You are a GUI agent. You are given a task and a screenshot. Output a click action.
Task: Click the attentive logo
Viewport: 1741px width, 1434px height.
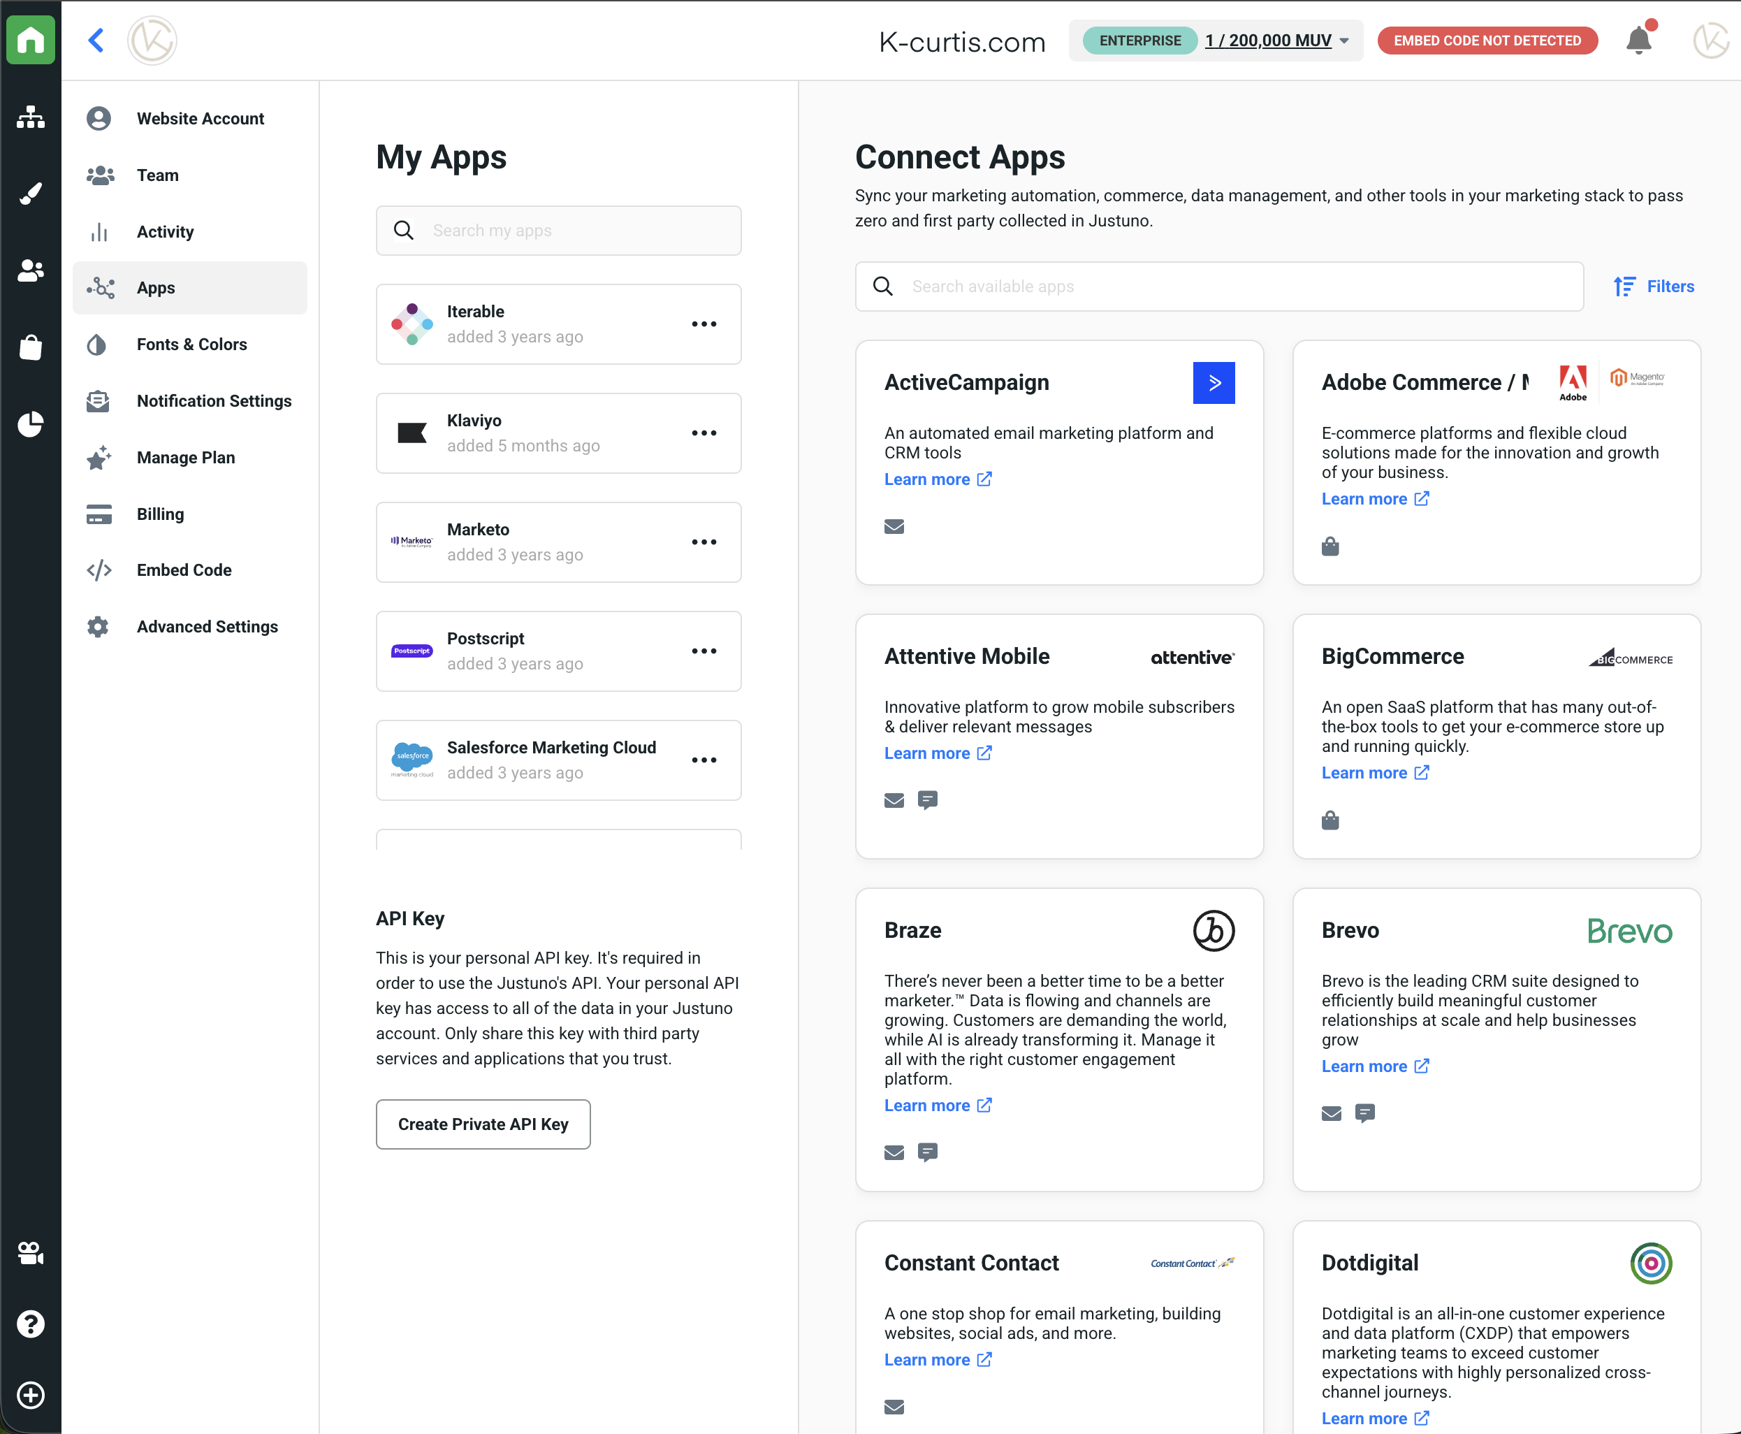pos(1193,658)
